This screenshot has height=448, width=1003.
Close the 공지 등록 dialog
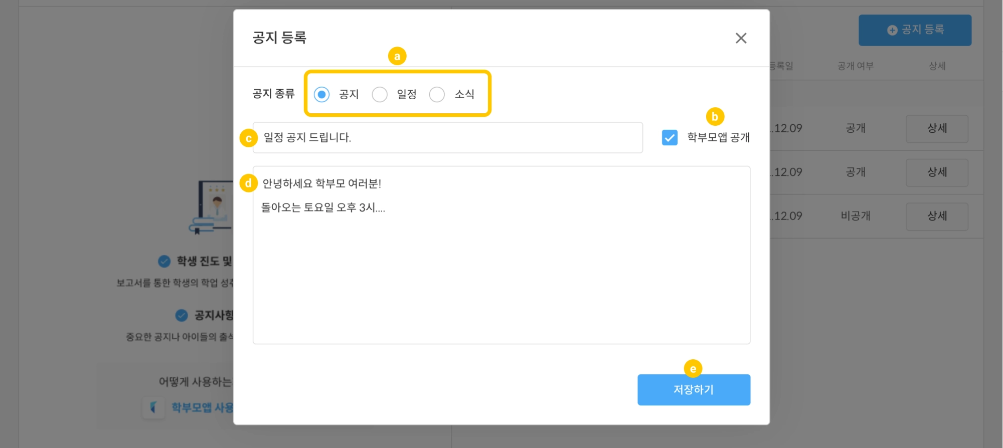pos(741,38)
